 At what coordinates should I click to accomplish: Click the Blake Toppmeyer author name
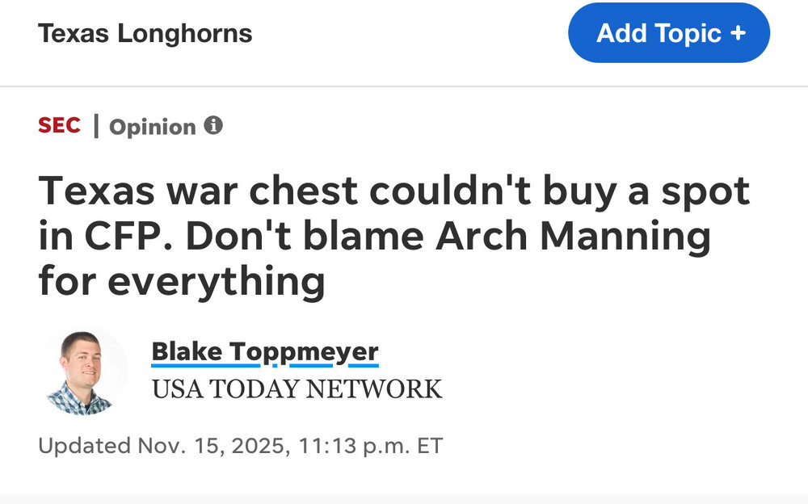pos(264,352)
